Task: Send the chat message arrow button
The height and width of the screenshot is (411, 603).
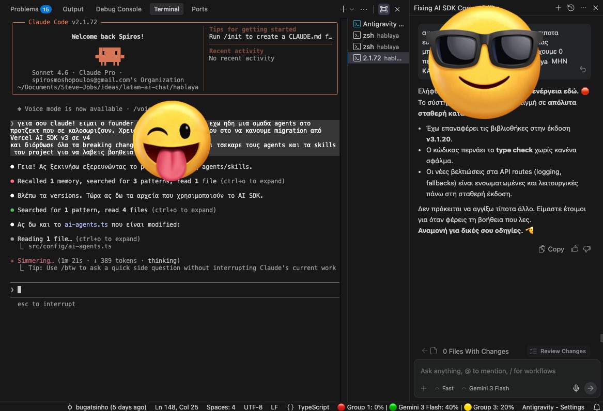Action: tap(590, 388)
